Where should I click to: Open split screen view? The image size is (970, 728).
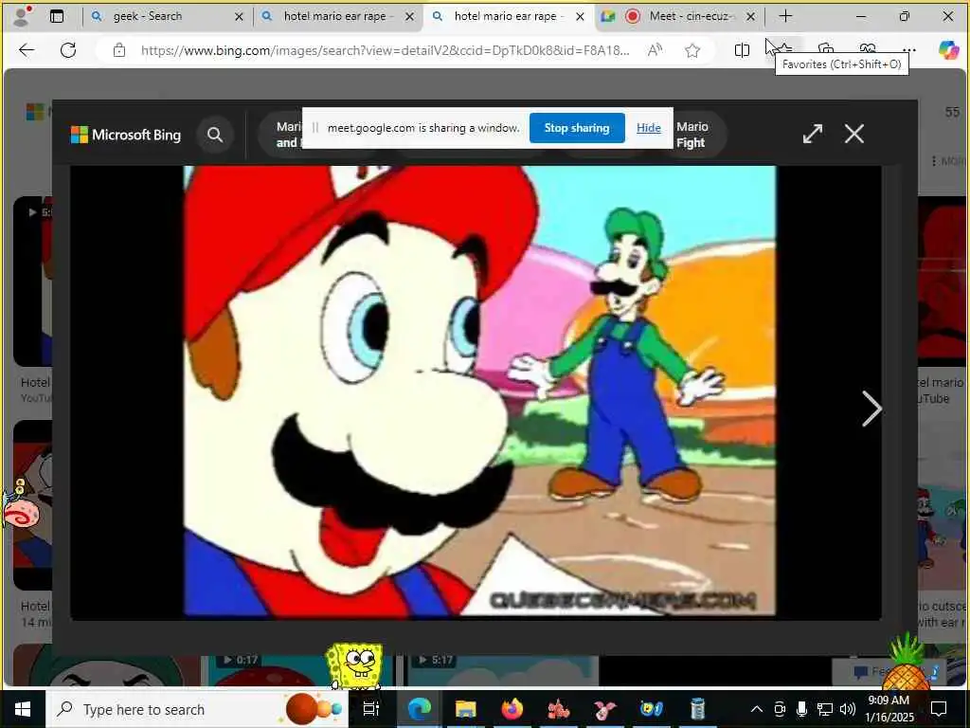[742, 50]
